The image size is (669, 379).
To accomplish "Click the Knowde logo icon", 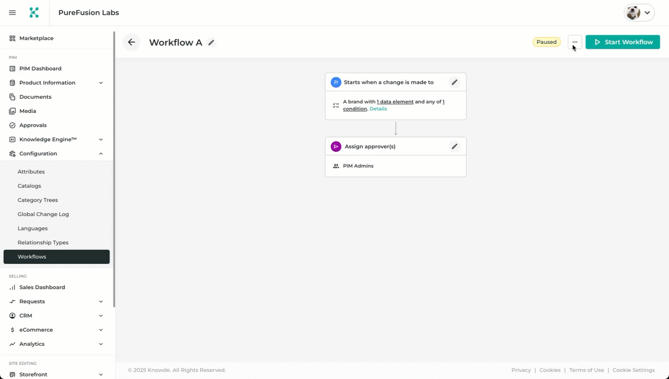I will pyautogui.click(x=34, y=13).
